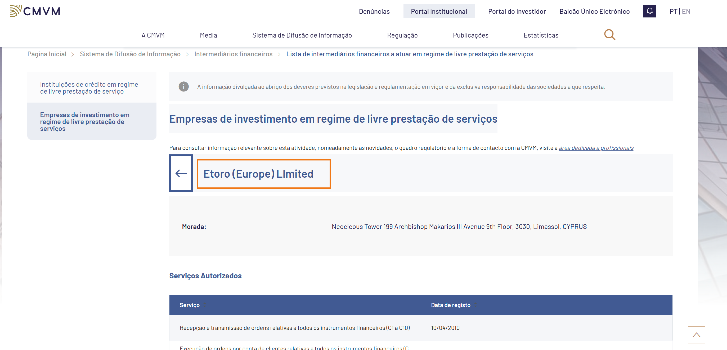
Task: Click the Neocleous Tower address text
Action: click(459, 226)
